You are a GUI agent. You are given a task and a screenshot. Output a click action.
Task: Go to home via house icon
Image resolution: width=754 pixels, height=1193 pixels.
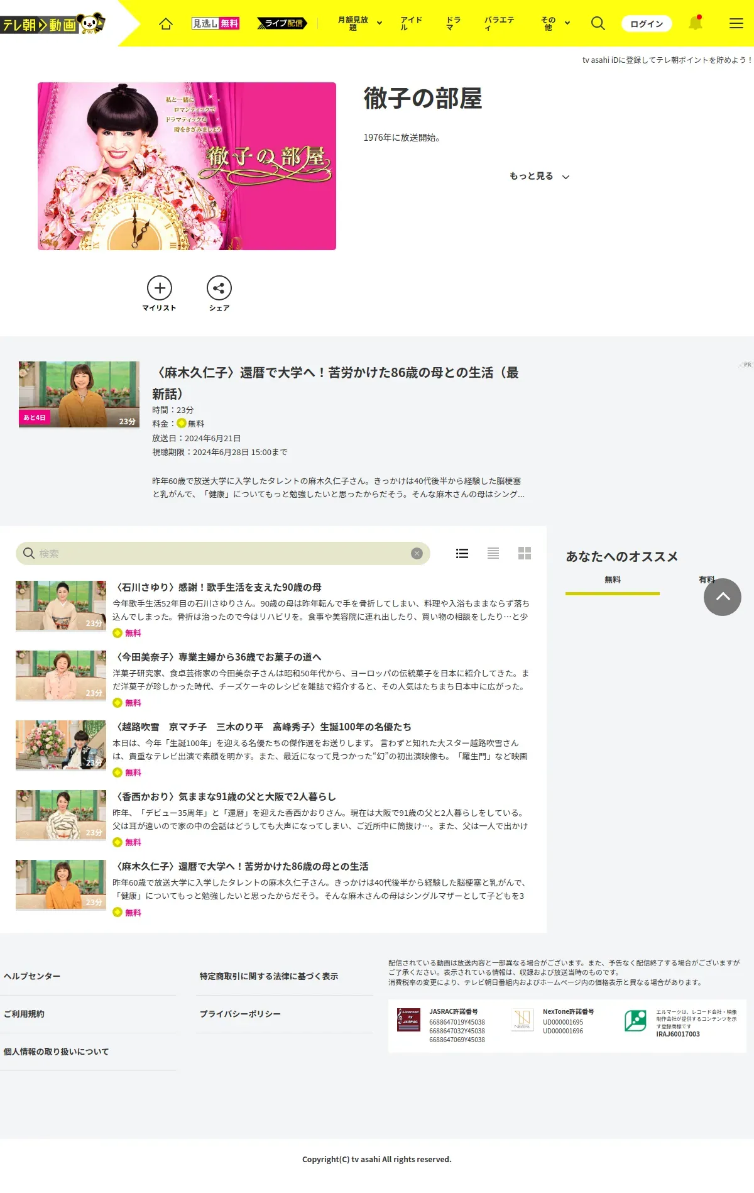[x=166, y=24]
